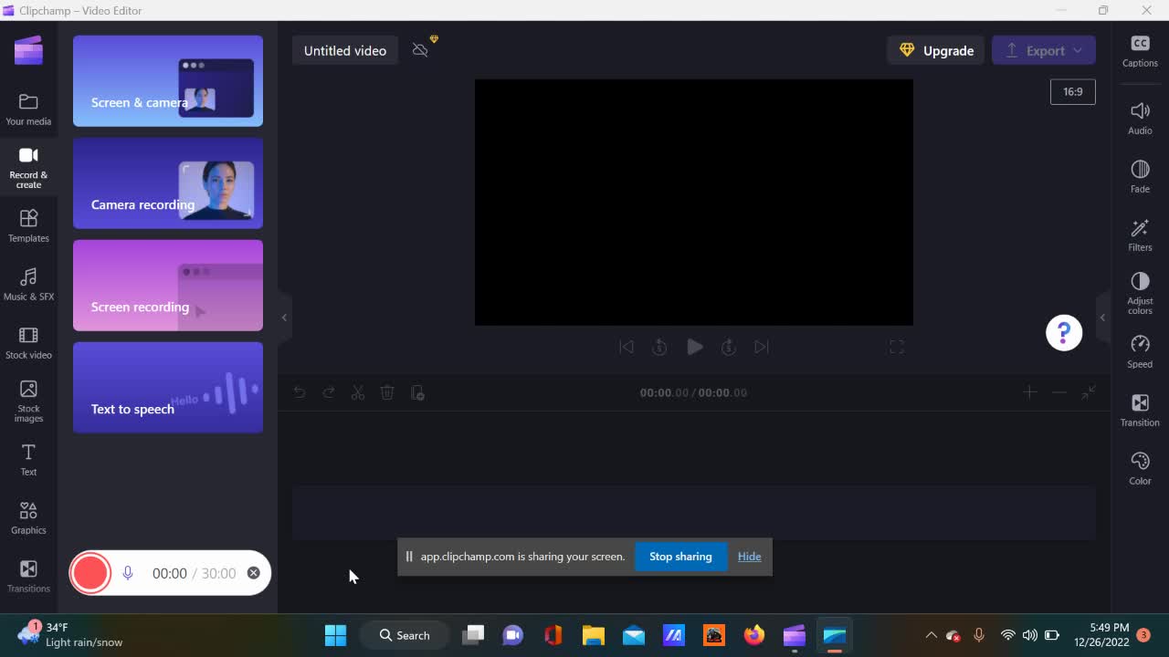Screen dimensions: 1169x657
Task: Open the weather widget
Action: (x=71, y=635)
